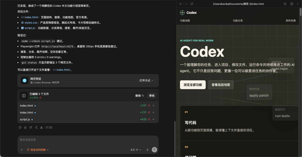Give the response a thumbs up
Screen dimensions: 302x157
point(25,128)
